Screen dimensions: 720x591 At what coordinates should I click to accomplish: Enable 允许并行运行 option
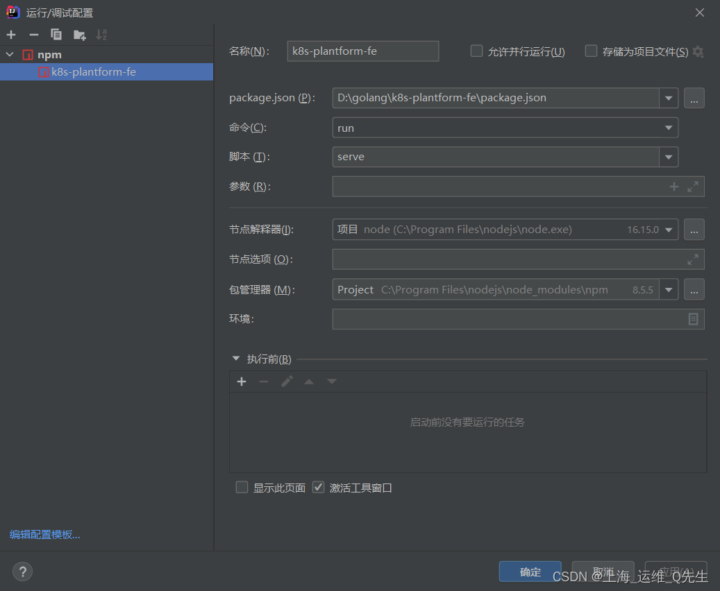(x=476, y=51)
